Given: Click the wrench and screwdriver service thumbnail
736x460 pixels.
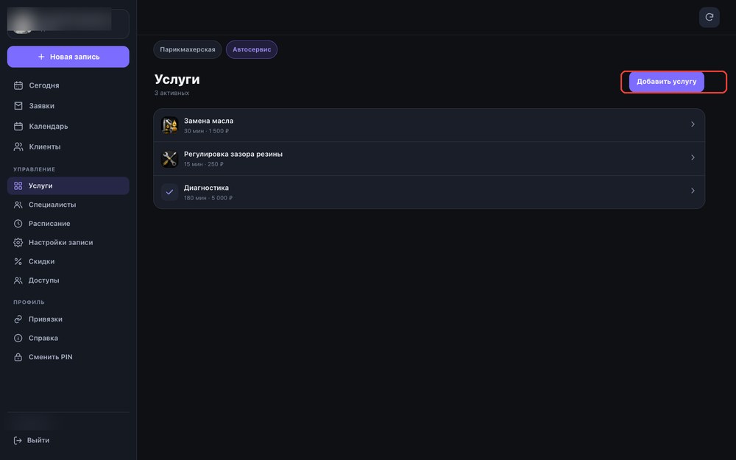Looking at the screenshot, I should click(x=169, y=159).
